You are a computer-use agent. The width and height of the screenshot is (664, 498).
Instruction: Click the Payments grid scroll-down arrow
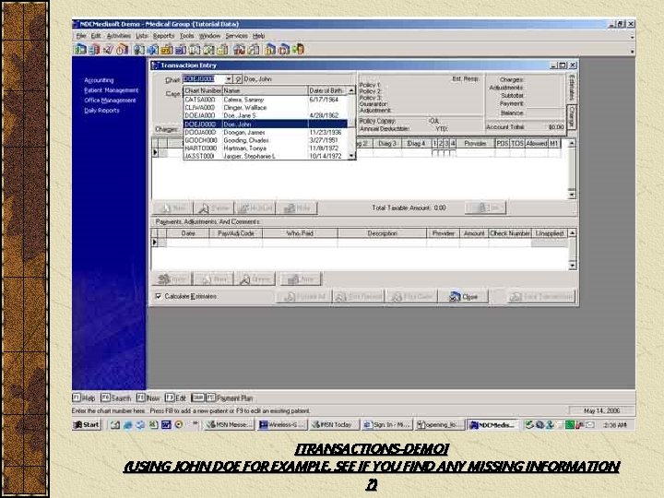point(572,266)
